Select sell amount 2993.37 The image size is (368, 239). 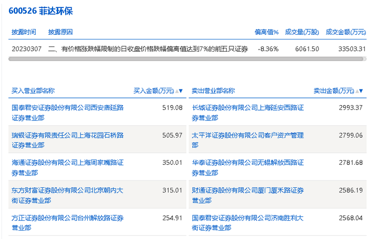pyautogui.click(x=351, y=107)
